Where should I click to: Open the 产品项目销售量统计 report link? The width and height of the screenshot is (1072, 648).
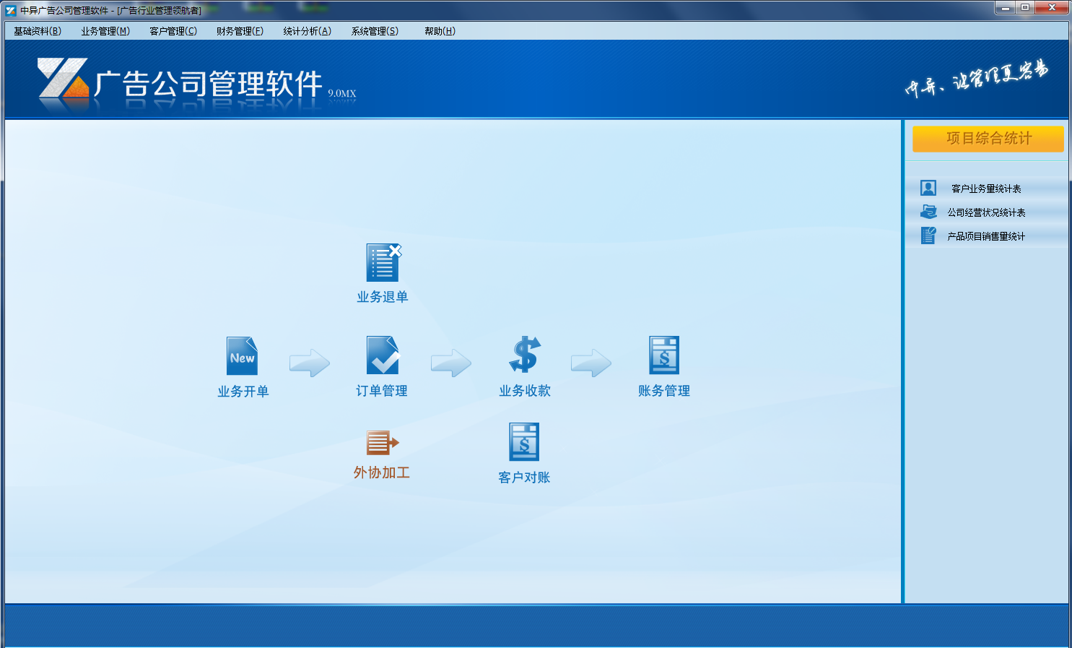(986, 236)
